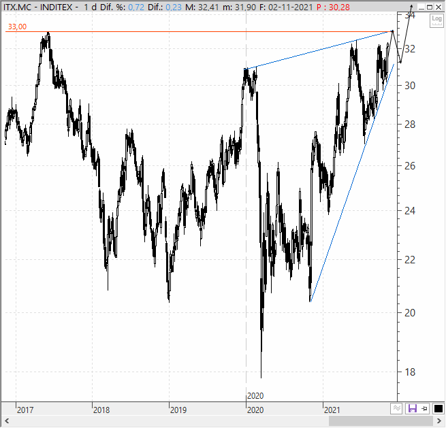Click the scrollbar's right arrow
446x428 pixels.
coord(439,421)
